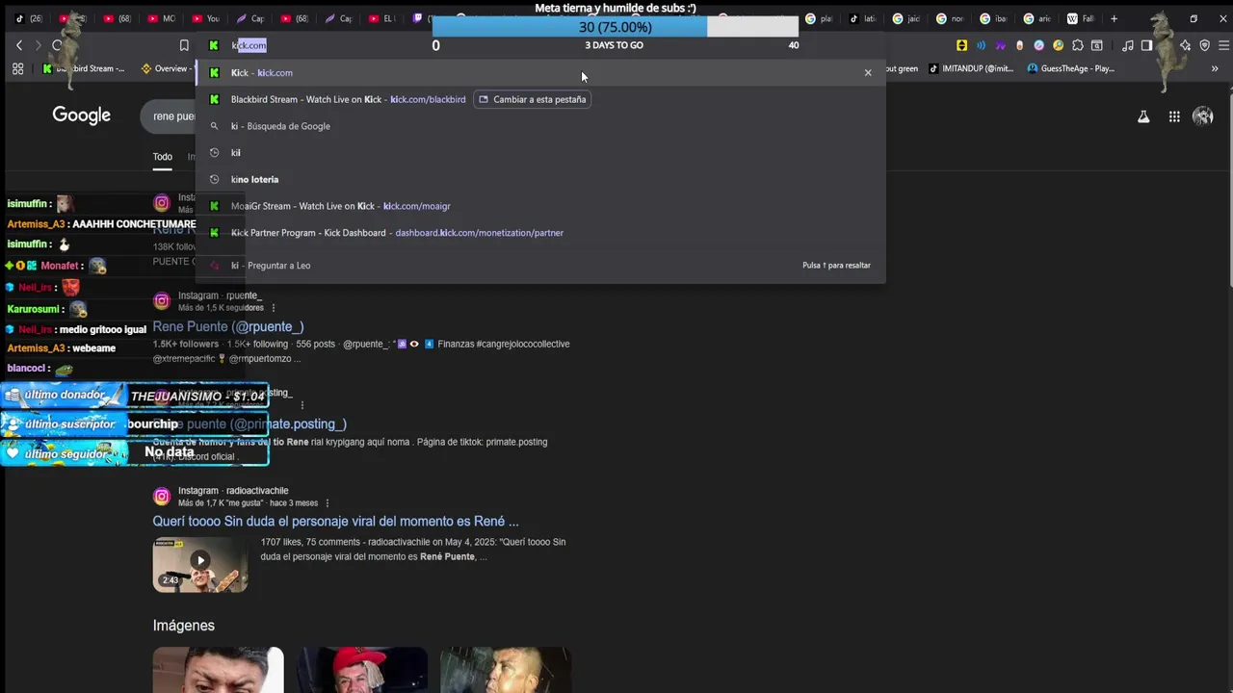
Task: Open the blue sound-waves extension icon
Action: coord(981,45)
